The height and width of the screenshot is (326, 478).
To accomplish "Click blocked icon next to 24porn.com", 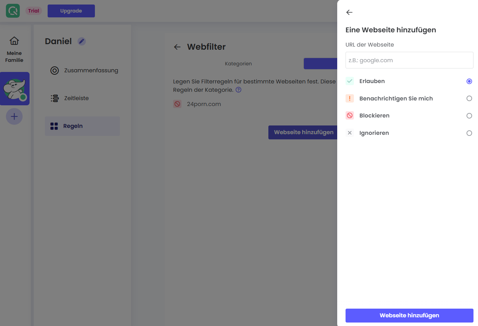I will point(177,104).
